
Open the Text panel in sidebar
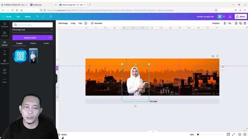5,53
